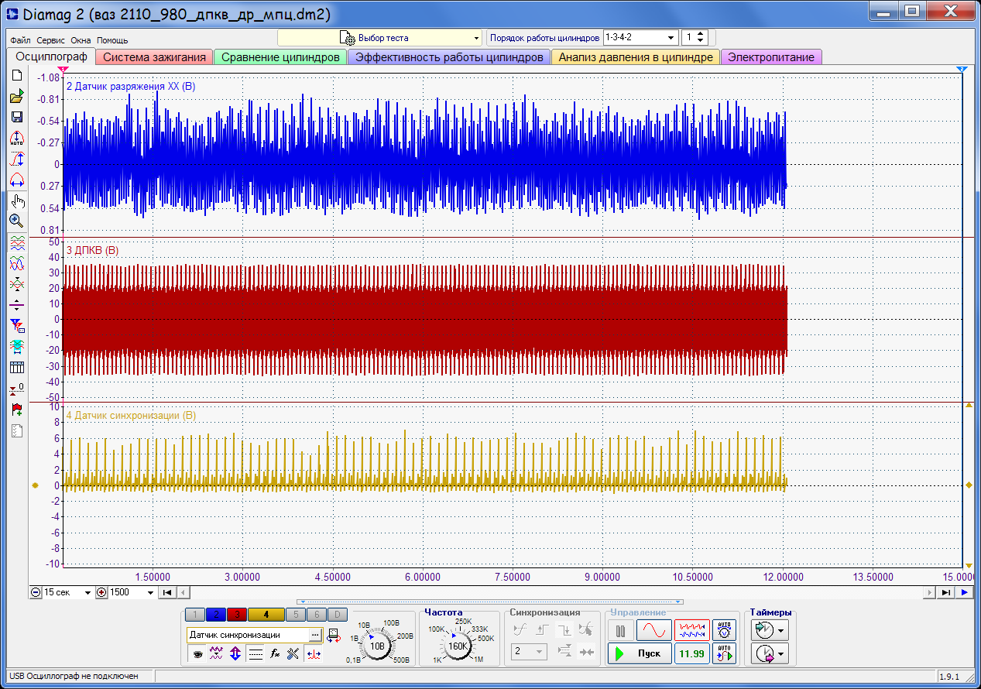Click the dashed line style icon
The image size is (981, 689).
[x=256, y=654]
